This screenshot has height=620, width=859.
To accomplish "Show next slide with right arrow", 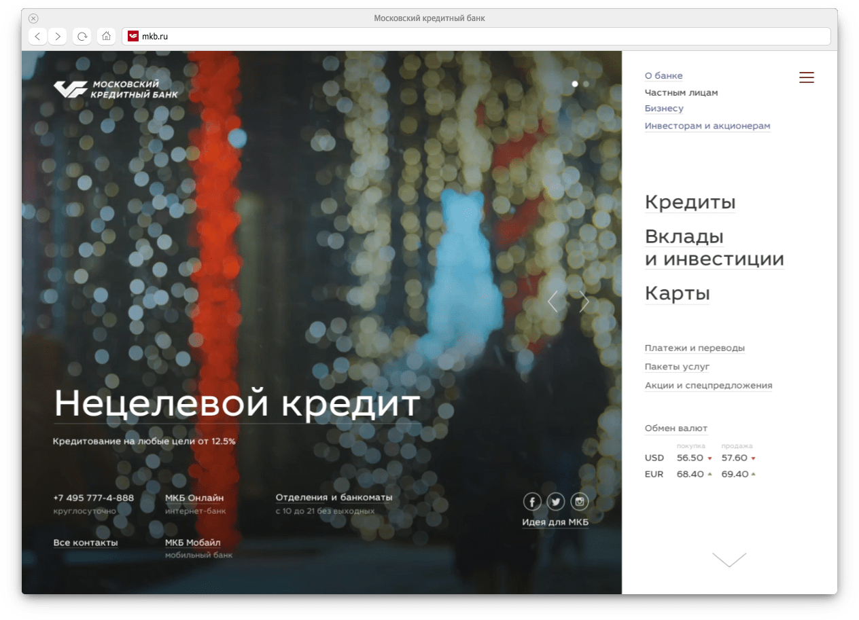I will tap(584, 301).
